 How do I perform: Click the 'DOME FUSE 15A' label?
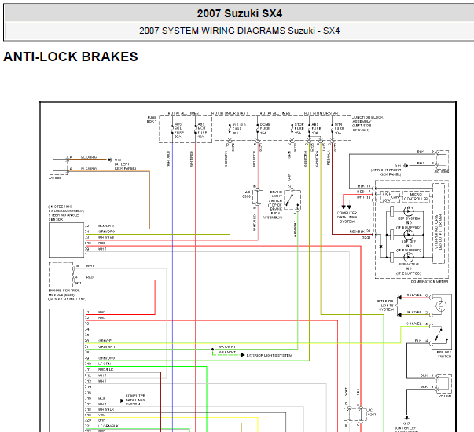tap(265, 129)
